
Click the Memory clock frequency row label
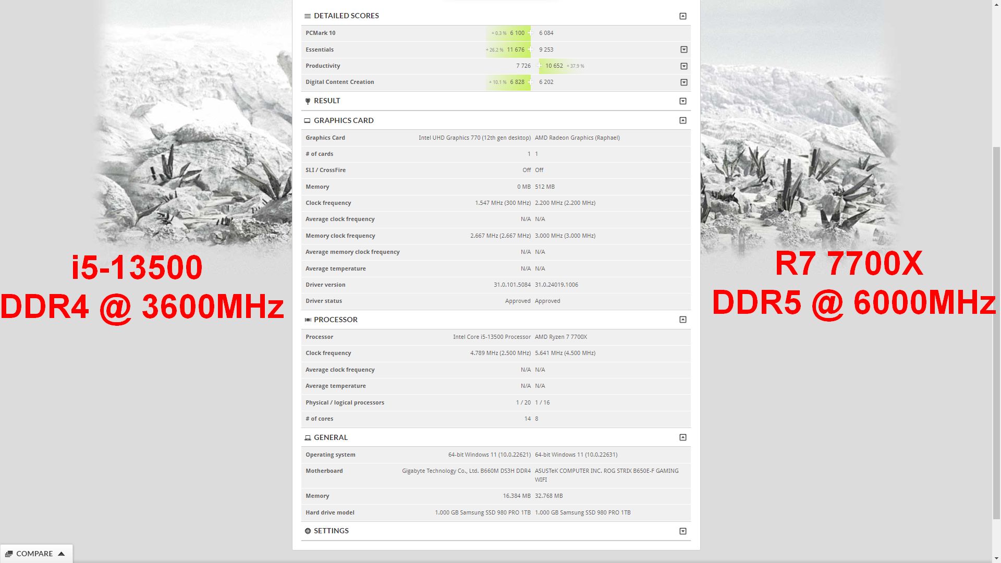click(340, 236)
